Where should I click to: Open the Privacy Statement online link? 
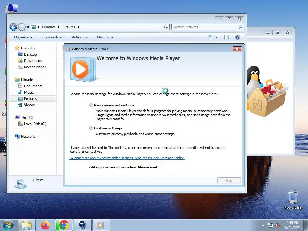tap(127, 158)
